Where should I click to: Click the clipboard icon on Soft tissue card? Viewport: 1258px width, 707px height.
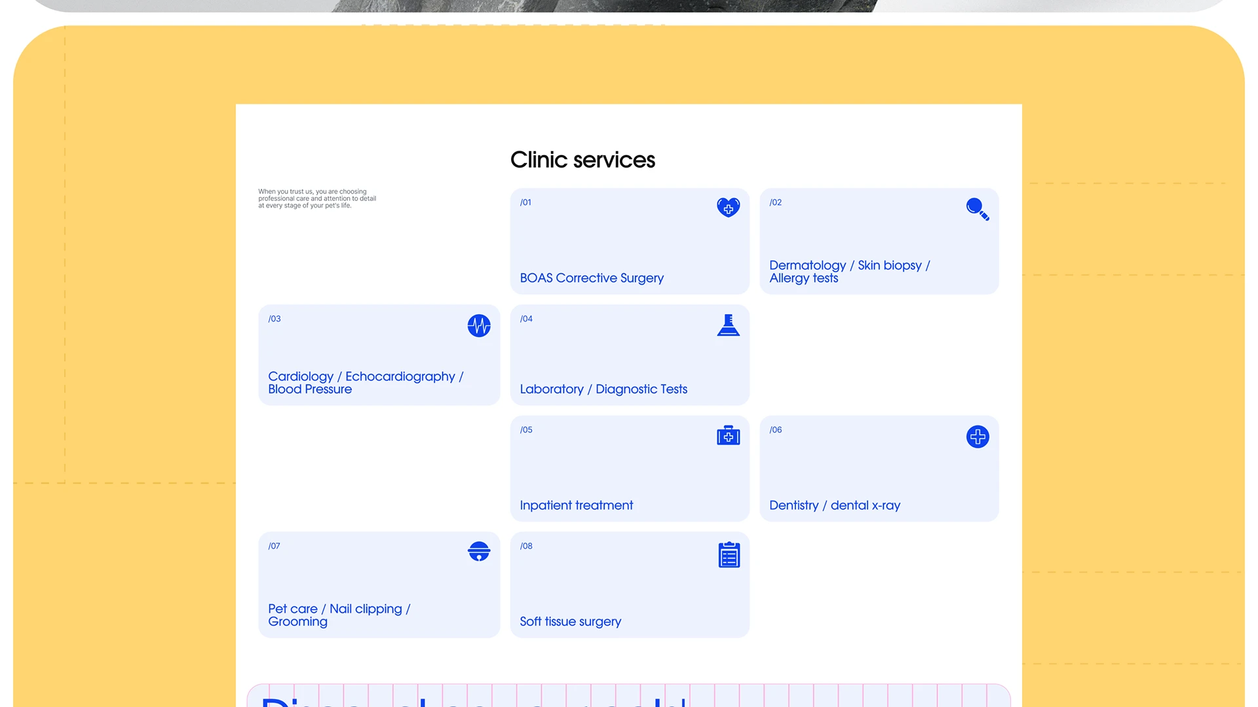click(729, 555)
